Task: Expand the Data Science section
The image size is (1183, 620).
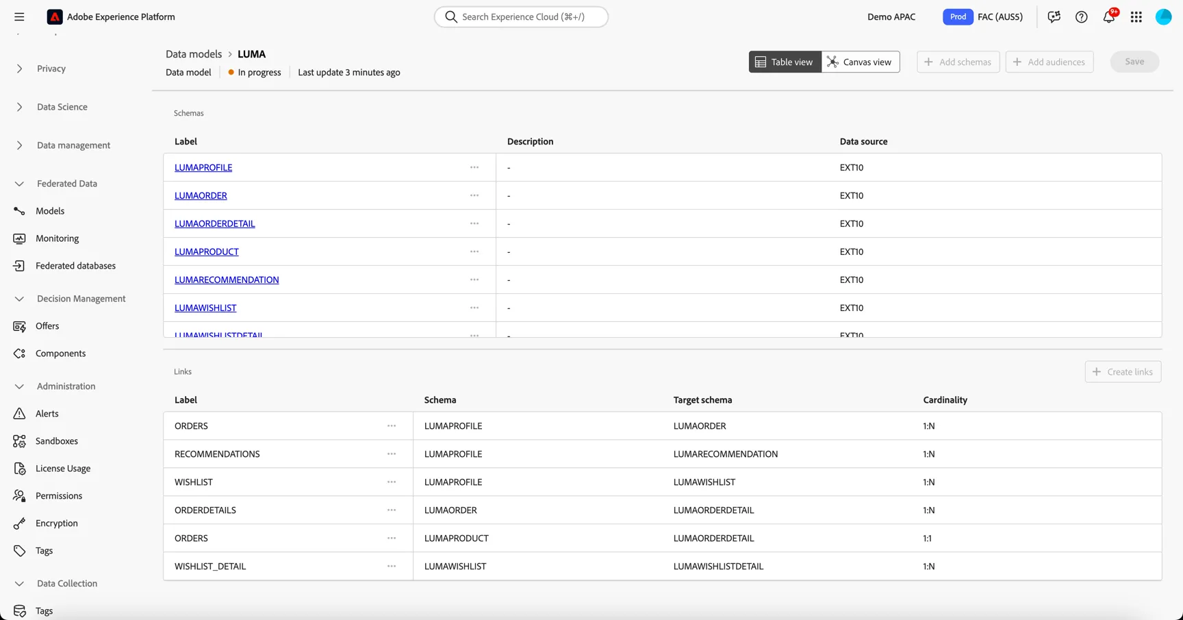Action: click(x=19, y=107)
